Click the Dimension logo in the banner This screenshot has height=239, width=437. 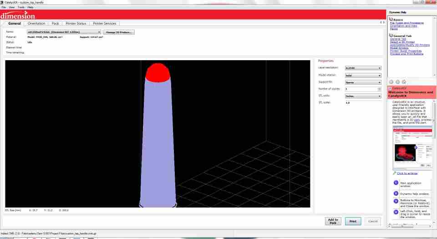[x=18, y=15]
